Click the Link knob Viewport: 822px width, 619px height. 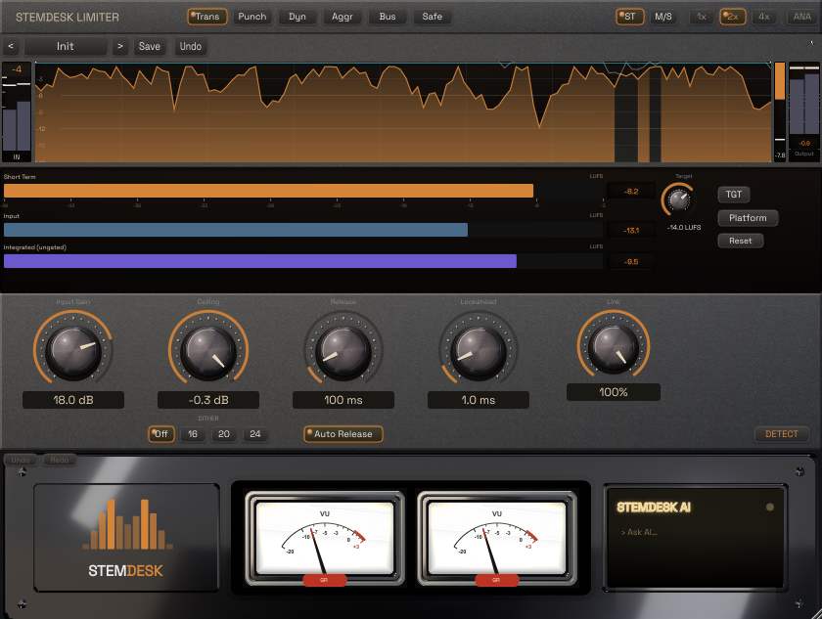(x=614, y=345)
